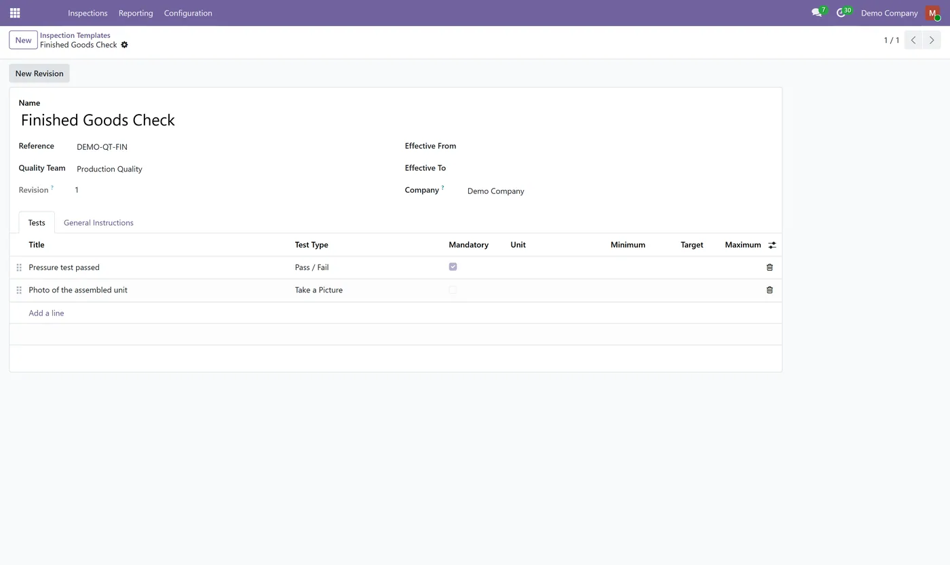The height and width of the screenshot is (565, 950).
Task: Click the Photo of the assembled unit title cell
Action: (156, 290)
